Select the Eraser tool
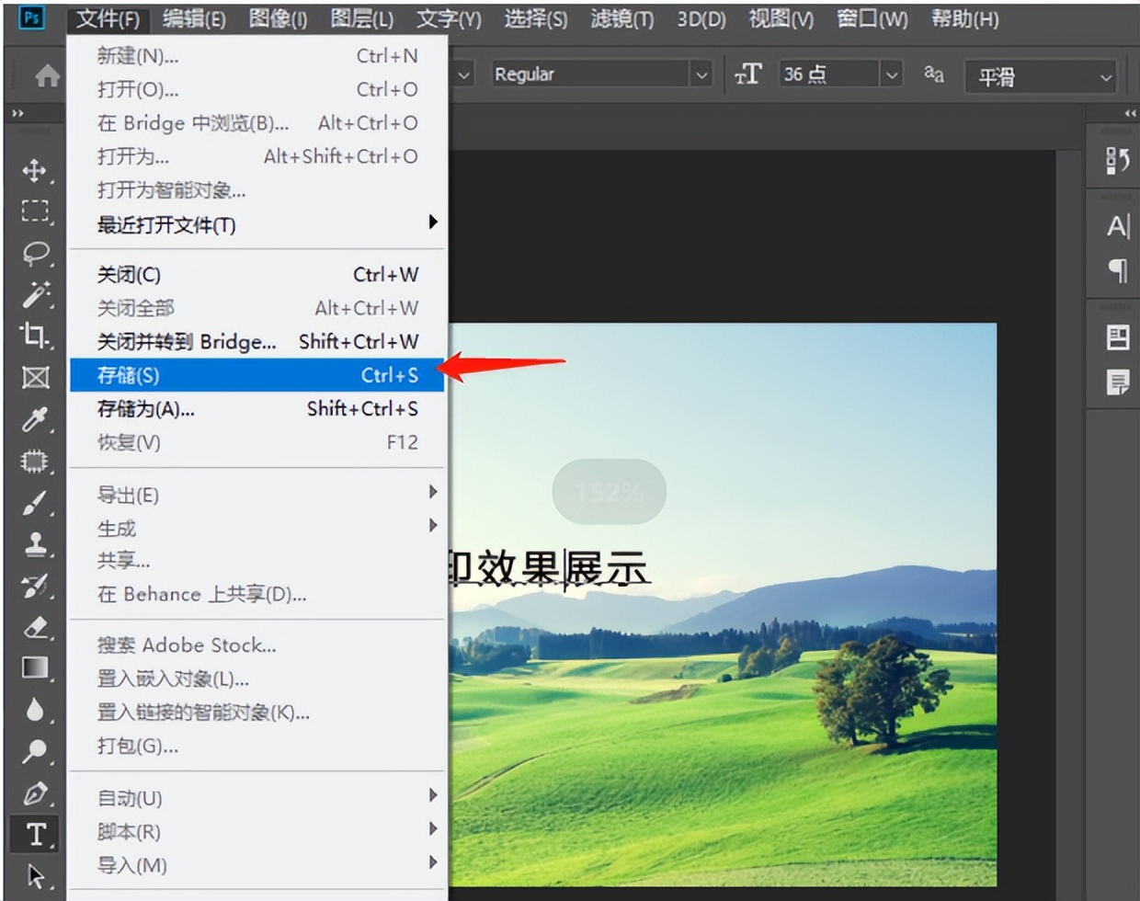The image size is (1140, 901). point(35,628)
